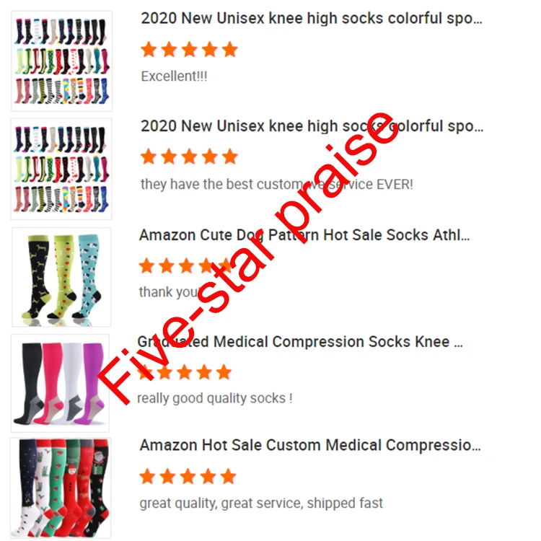Image resolution: width=541 pixels, height=541 pixels.
Task: Open the solid color compression socks thumbnail
Action: coord(60,383)
